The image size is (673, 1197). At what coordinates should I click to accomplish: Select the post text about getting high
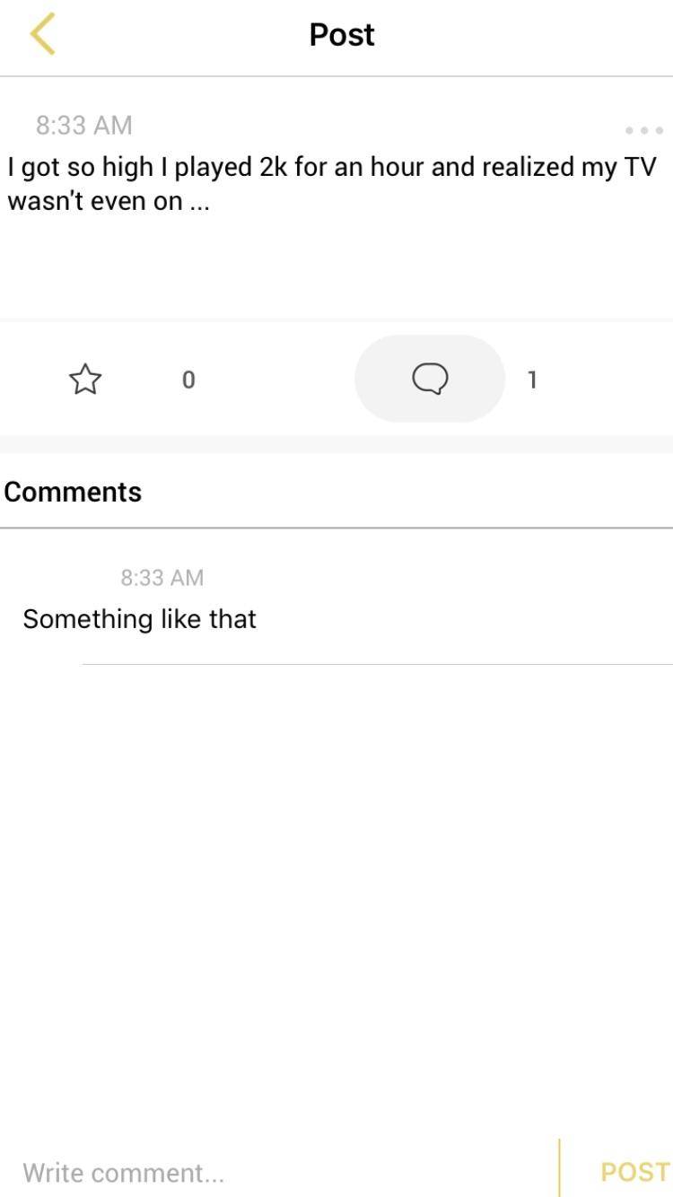click(x=332, y=183)
